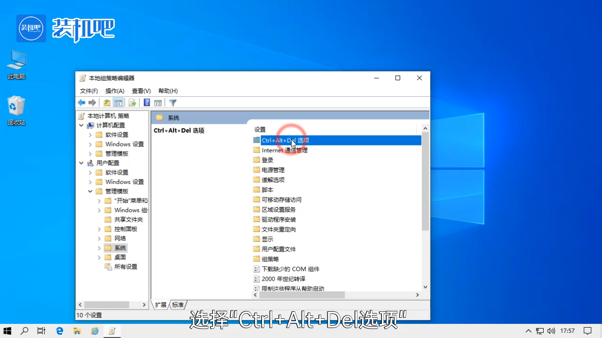Open File Explorer from the taskbar
The height and width of the screenshot is (338, 602).
(77, 330)
